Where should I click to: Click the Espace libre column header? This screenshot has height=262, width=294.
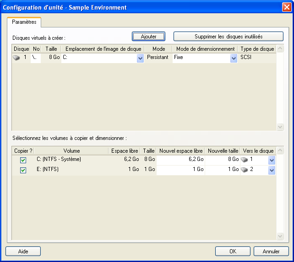[125, 151]
